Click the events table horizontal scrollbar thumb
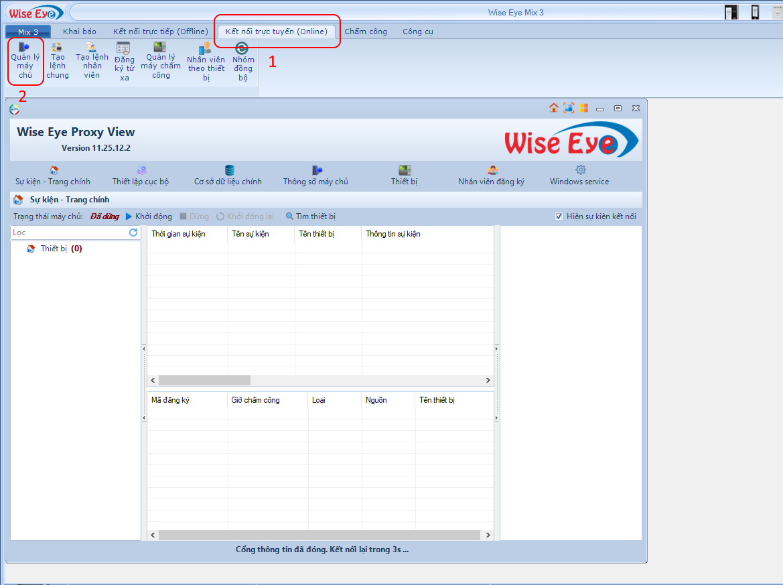The image size is (783, 585). click(204, 380)
